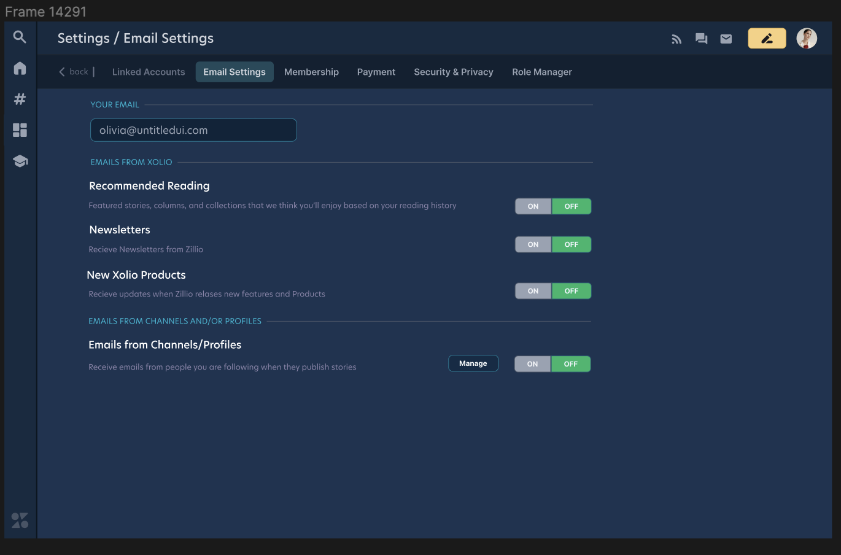Screen dimensions: 841x555
Task: Click the user profile avatar
Action: pos(807,39)
